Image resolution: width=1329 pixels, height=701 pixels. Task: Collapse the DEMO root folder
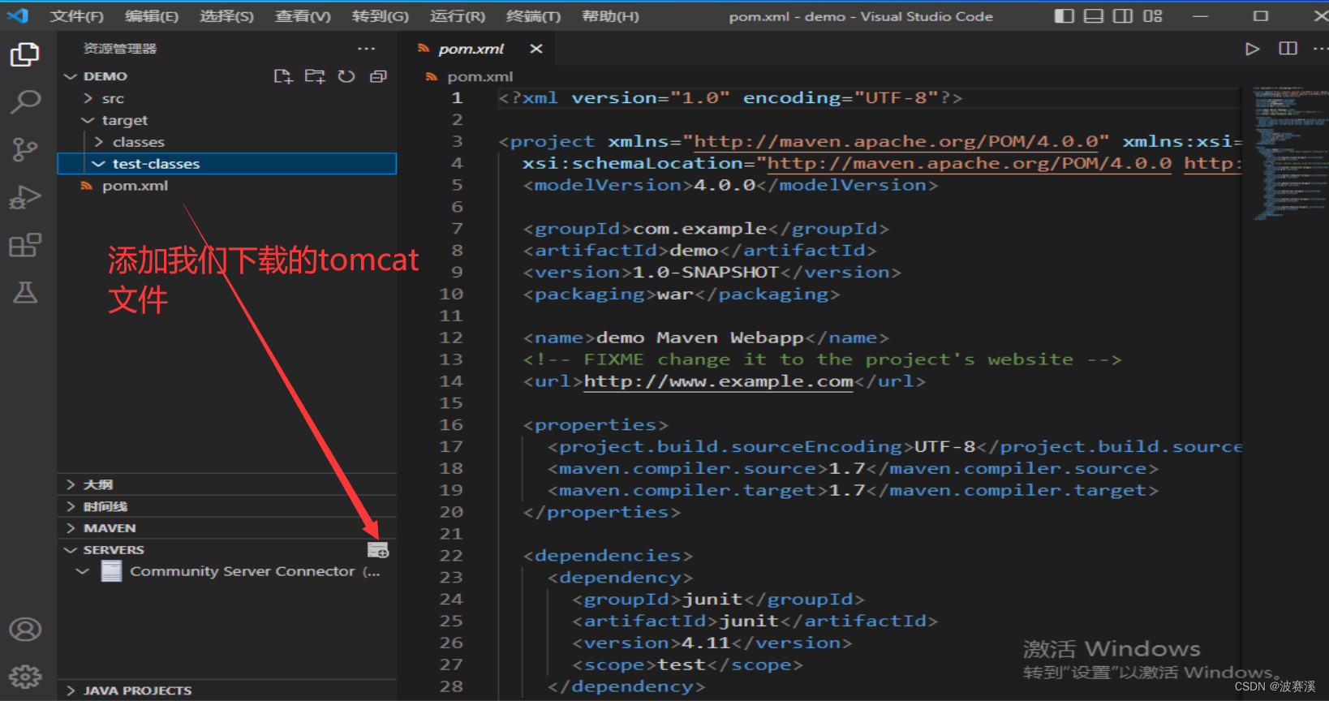click(x=71, y=76)
